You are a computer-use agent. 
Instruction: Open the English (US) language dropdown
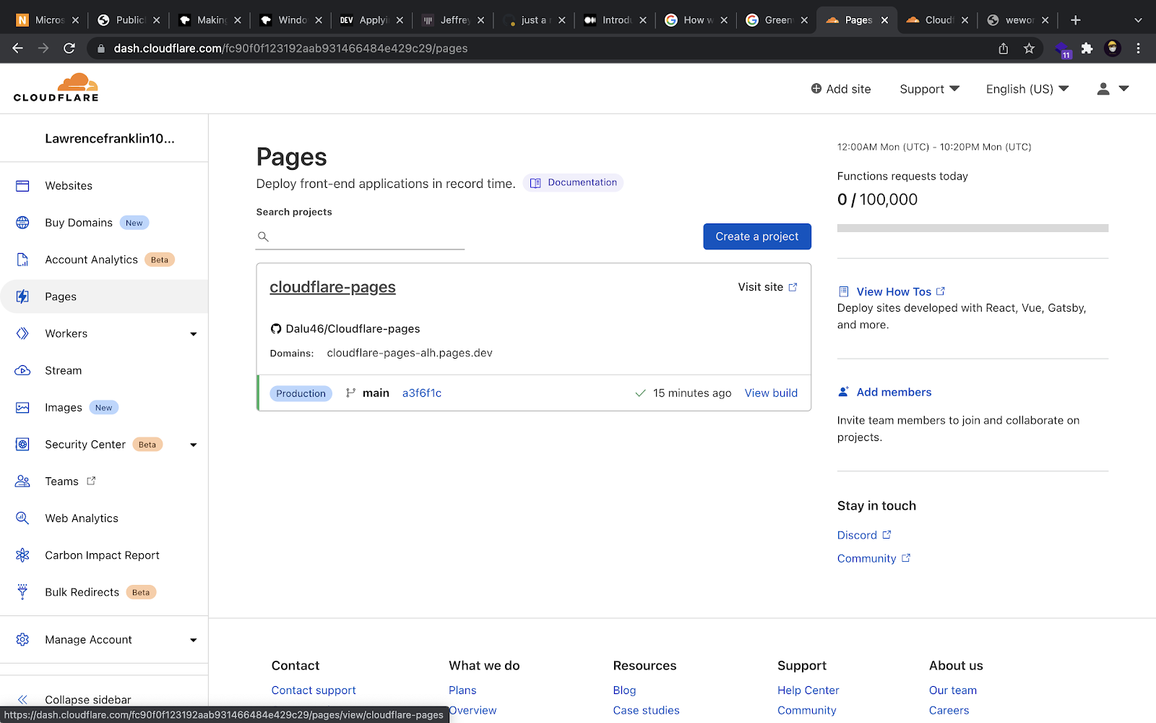click(x=1027, y=89)
